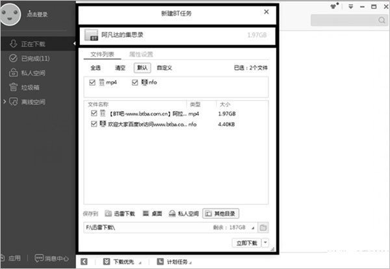
Task: Click the 类型 column header
Action: (x=195, y=105)
